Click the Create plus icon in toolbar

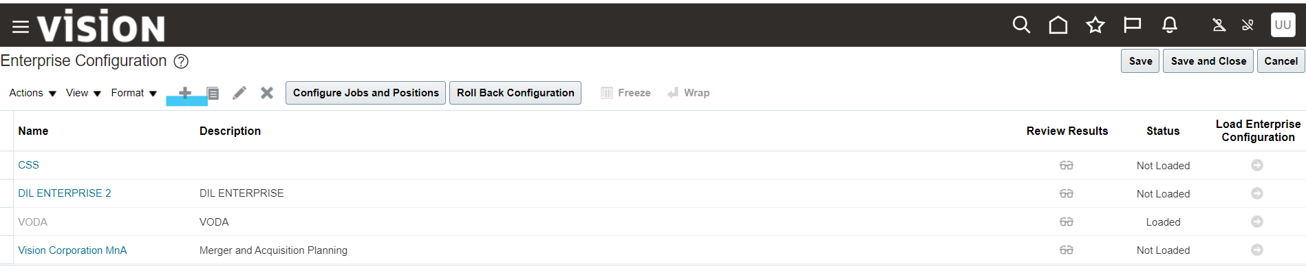(185, 93)
